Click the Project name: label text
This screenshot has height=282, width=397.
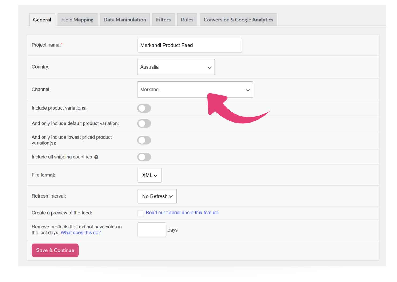tap(47, 45)
